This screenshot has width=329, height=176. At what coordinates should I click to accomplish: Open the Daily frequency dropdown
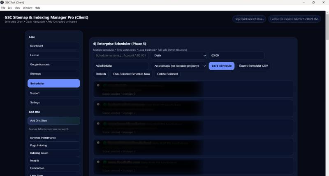tap(179, 55)
